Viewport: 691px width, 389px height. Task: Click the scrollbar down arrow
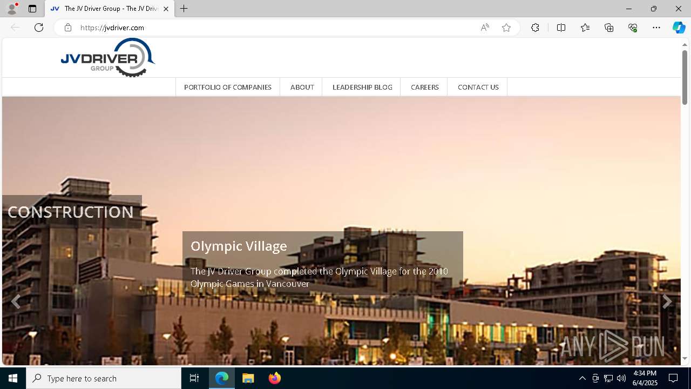[685, 358]
